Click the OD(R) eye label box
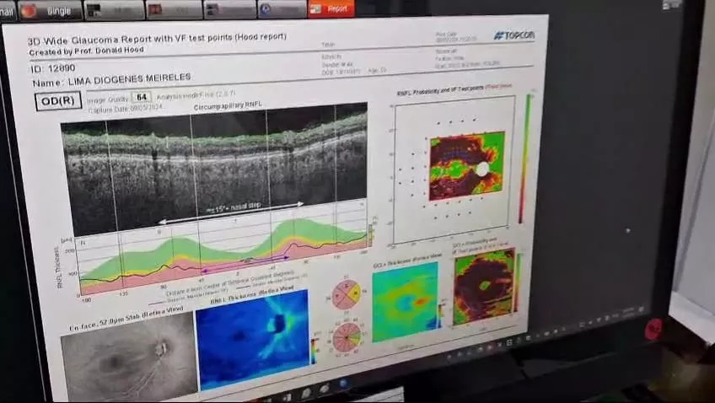 [58, 101]
